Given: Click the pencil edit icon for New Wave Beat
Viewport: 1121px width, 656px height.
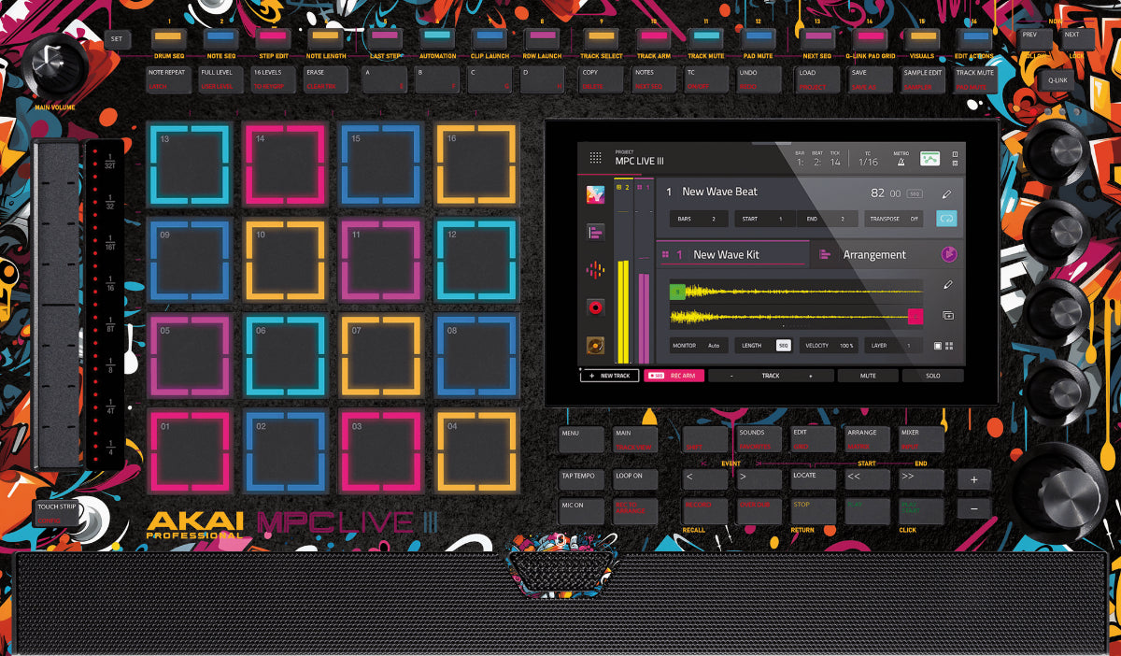Looking at the screenshot, I should point(946,194).
